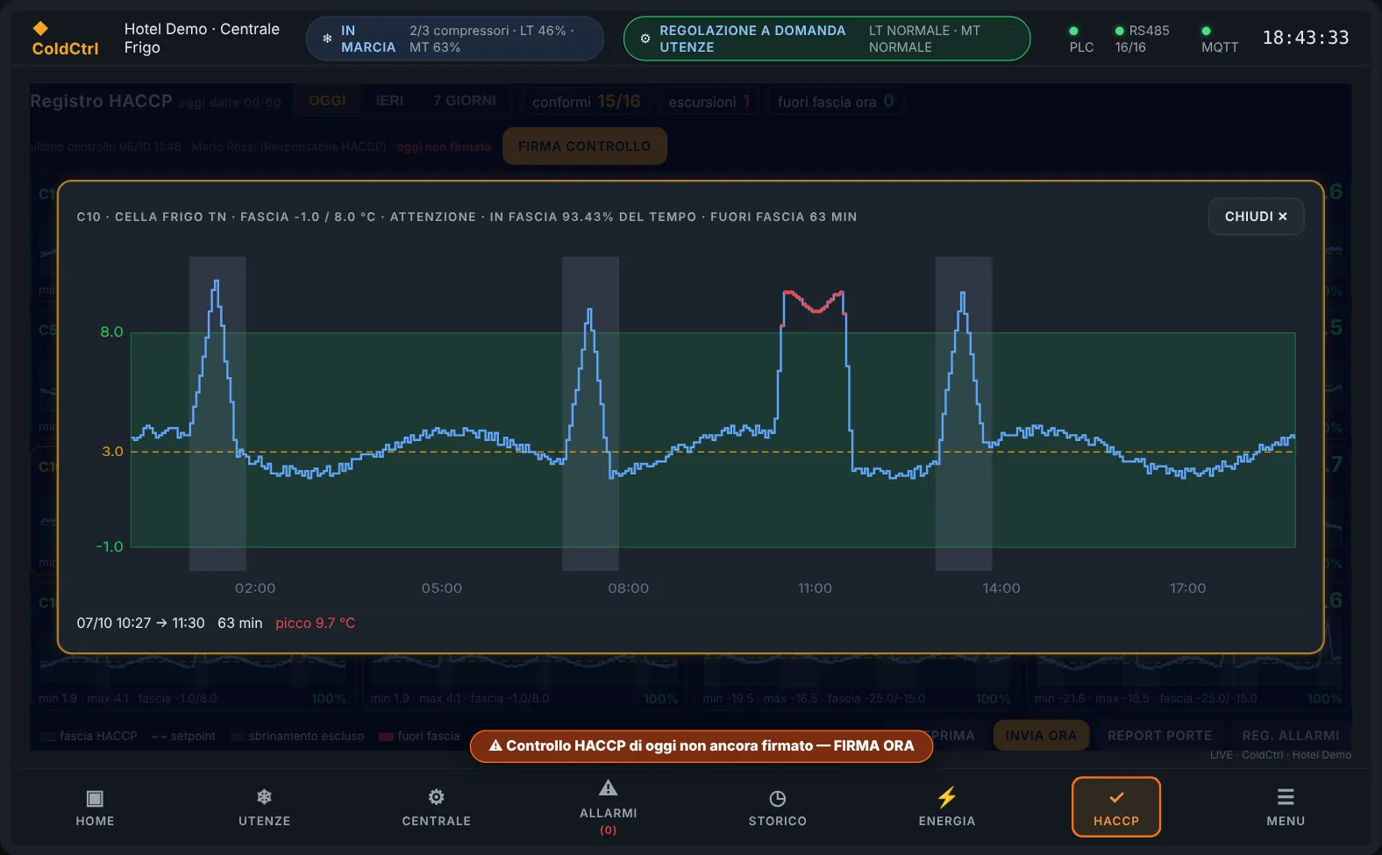Click the REG. ALLARMI button
Viewport: 1382px width, 855px height.
[1291, 736]
